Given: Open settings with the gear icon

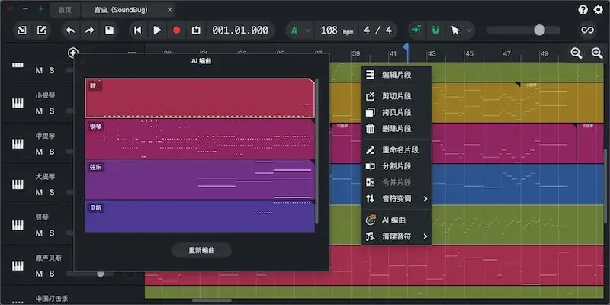Looking at the screenshot, I should click(599, 10).
